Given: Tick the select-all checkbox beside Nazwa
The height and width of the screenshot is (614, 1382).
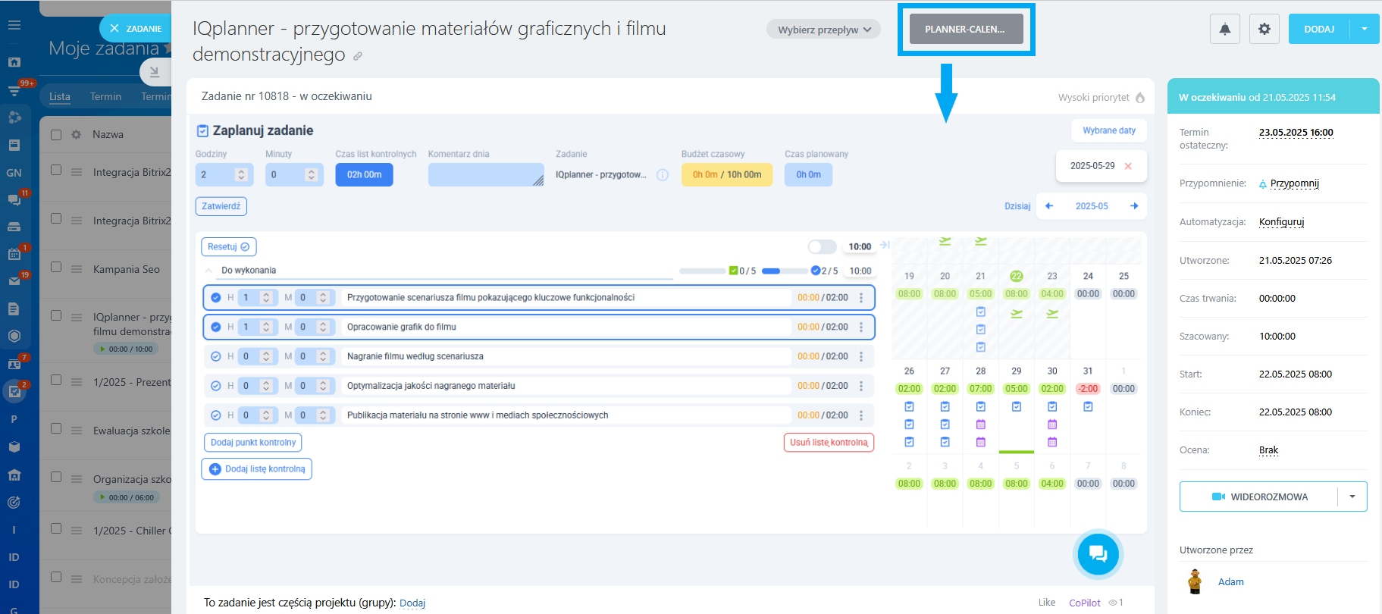Looking at the screenshot, I should point(56,134).
